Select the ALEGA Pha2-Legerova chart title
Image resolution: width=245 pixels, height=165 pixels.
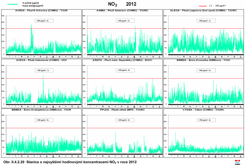coord(203,11)
